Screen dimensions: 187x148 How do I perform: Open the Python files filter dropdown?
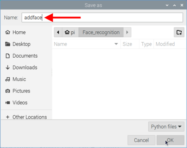pyautogui.click(x=166, y=127)
